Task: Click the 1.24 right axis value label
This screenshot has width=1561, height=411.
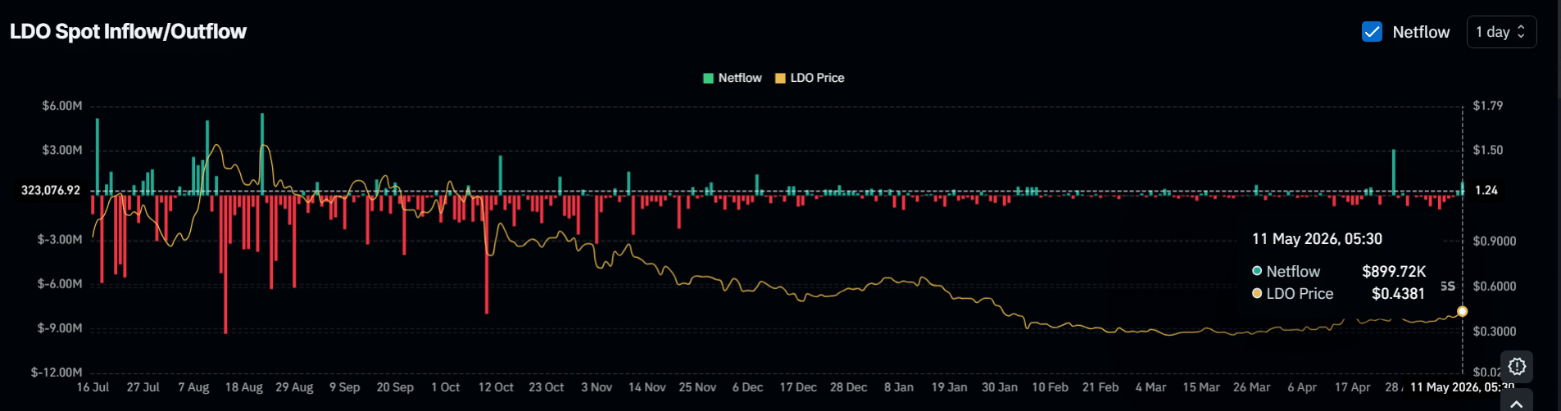Action: pos(1486,190)
